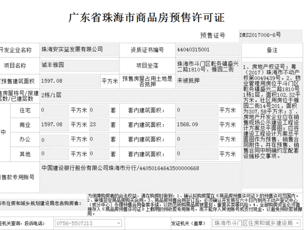Image resolution: width=307 pixels, height=230 pixels.
Task: Click the 住宅 row label
Action: [25, 110]
